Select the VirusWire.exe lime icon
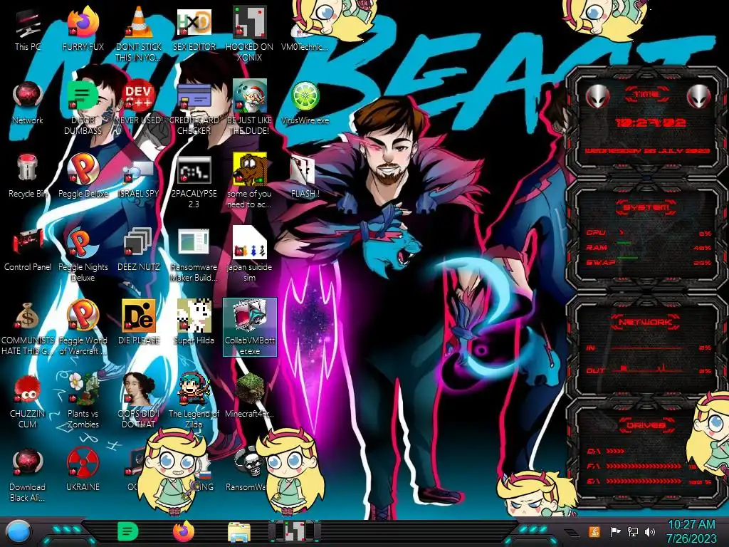The image size is (729, 547). tap(305, 103)
